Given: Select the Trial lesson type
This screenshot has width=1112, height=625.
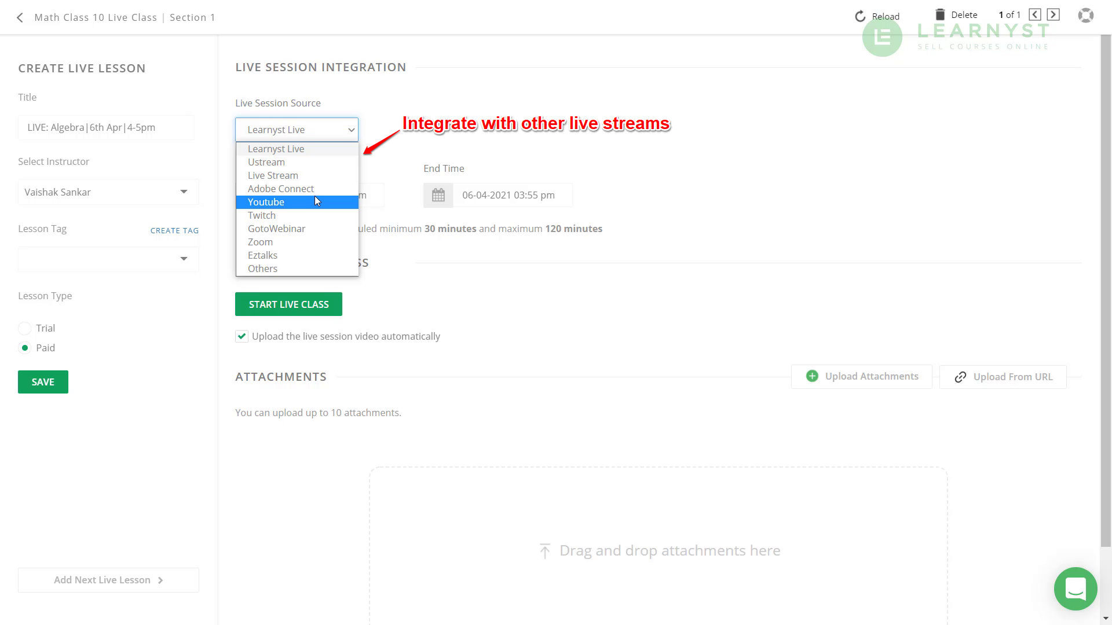Looking at the screenshot, I should pos(24,329).
